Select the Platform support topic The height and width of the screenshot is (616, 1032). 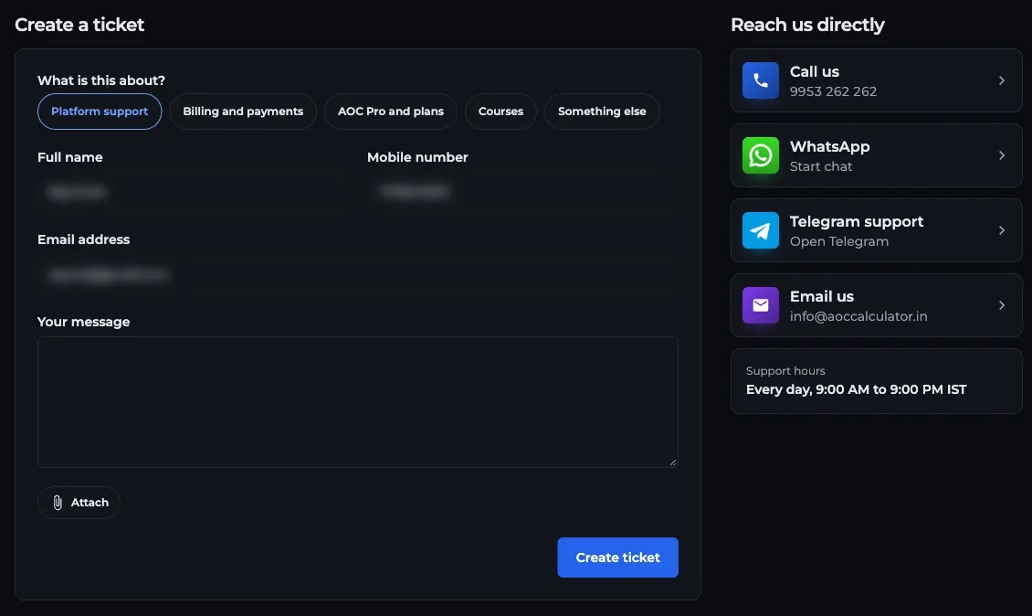100,112
